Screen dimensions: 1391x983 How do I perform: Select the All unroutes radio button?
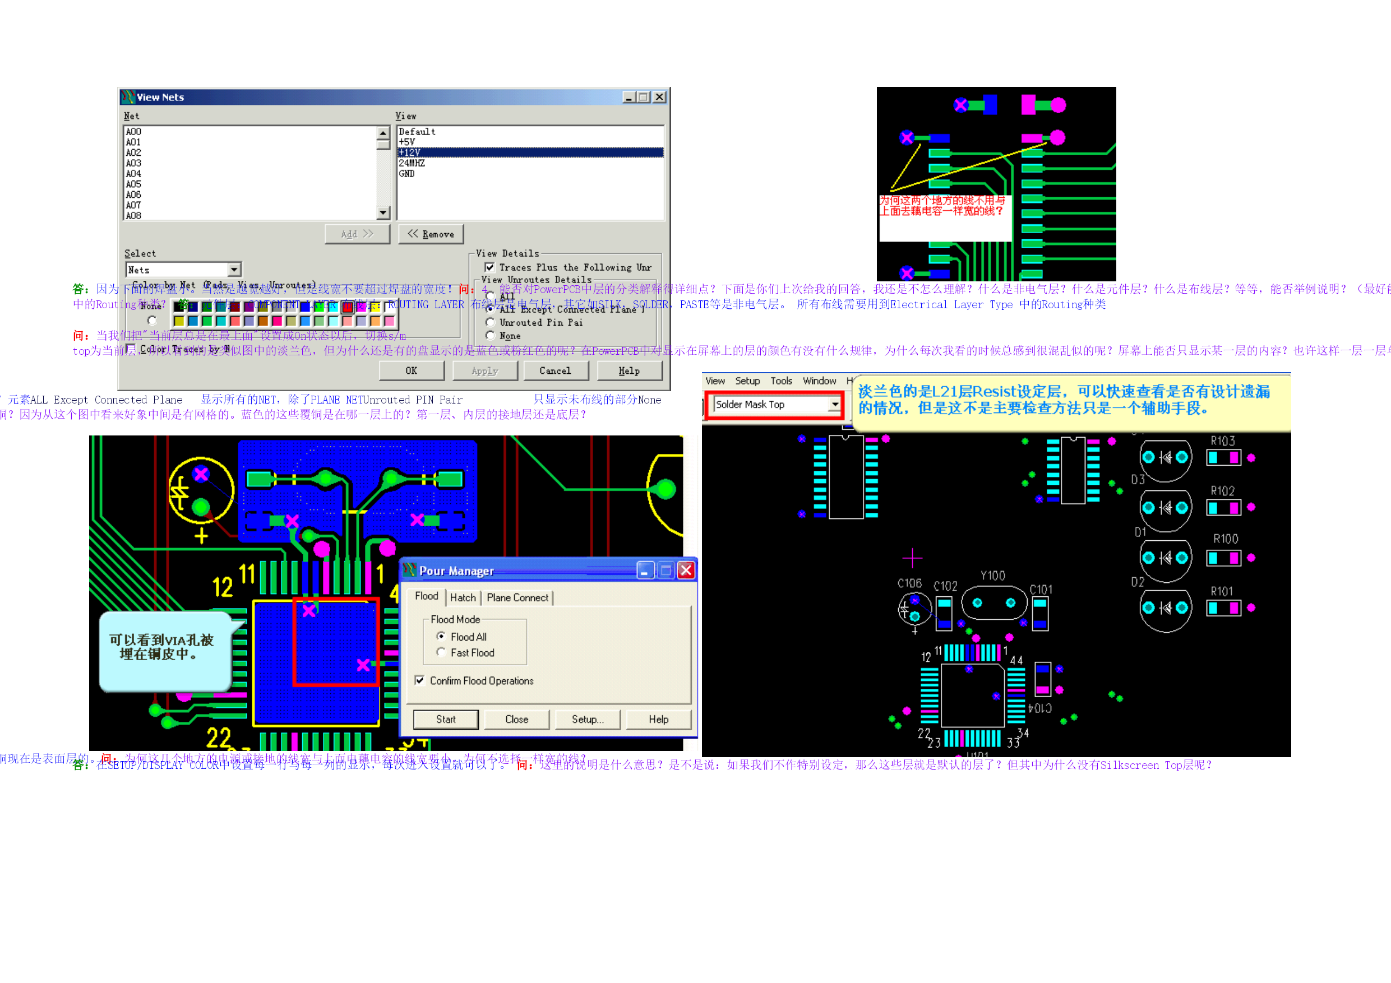[490, 296]
